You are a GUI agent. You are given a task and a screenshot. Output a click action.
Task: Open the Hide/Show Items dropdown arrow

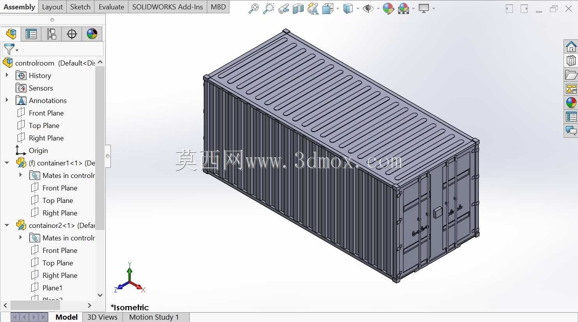coord(378,9)
